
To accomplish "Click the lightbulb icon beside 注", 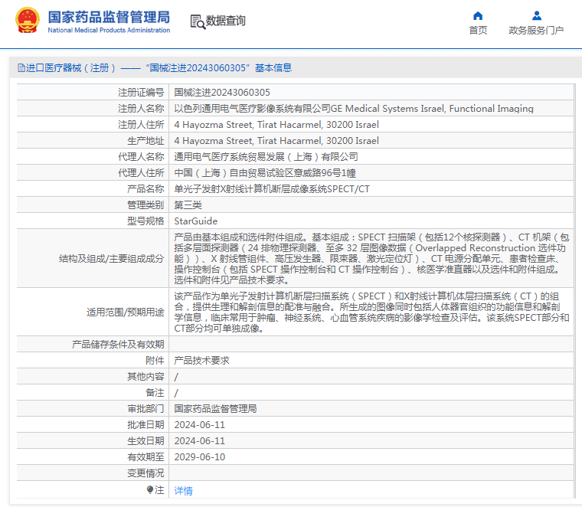I will click(150, 490).
